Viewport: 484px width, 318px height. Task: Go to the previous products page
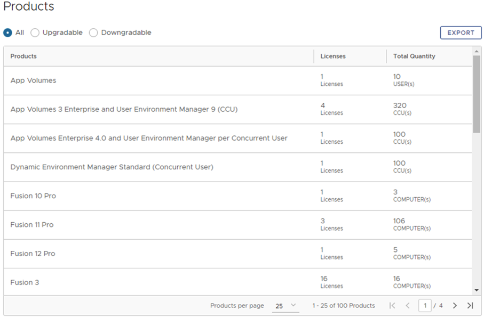click(408, 306)
